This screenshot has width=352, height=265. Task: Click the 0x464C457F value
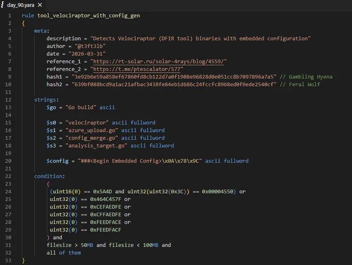106,199
